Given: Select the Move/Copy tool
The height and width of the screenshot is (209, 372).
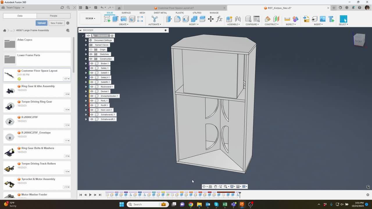Looking at the screenshot, I should click(211, 19).
